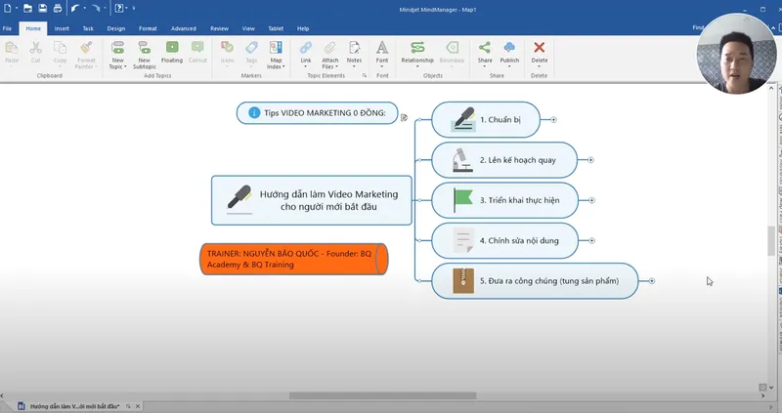The image size is (782, 413).
Task: Switch to the Design ribbon tab
Action: tap(115, 28)
